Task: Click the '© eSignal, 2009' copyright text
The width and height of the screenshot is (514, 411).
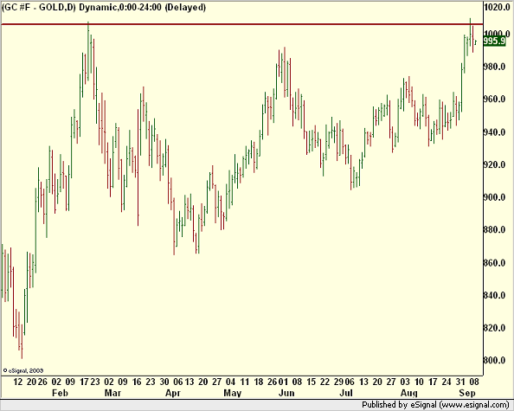Action: tap(23, 370)
